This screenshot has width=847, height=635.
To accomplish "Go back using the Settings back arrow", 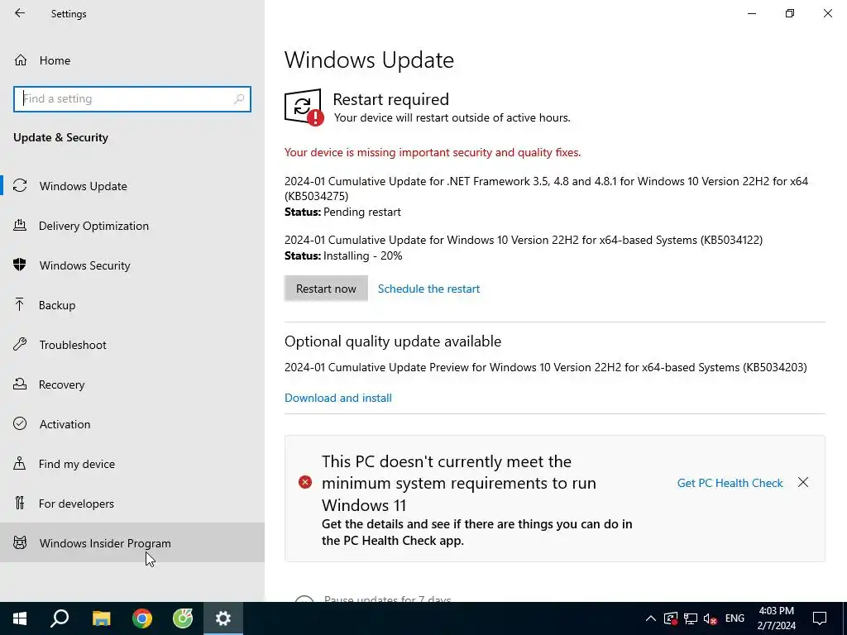I will tap(20, 13).
